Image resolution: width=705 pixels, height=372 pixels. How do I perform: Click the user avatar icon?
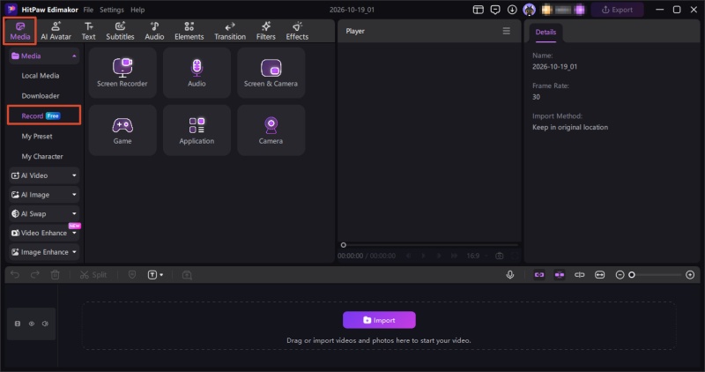pyautogui.click(x=530, y=10)
